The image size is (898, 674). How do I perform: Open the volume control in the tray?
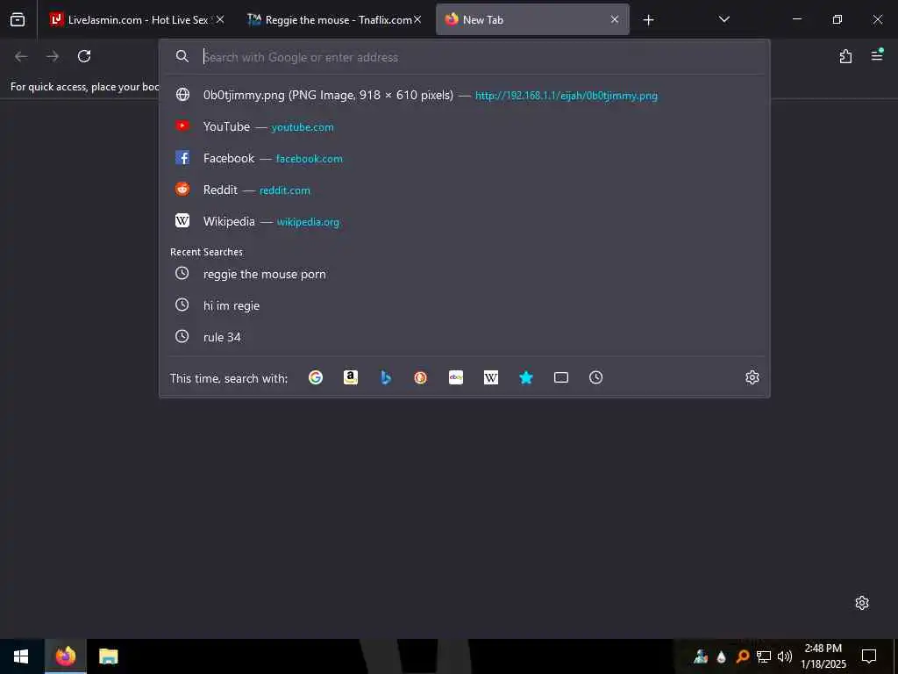point(785,656)
